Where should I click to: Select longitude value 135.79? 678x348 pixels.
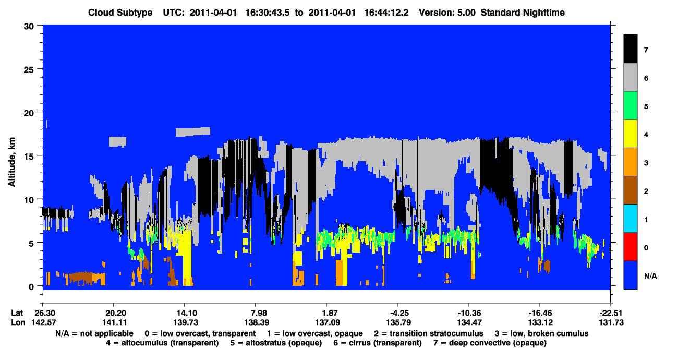click(x=397, y=322)
